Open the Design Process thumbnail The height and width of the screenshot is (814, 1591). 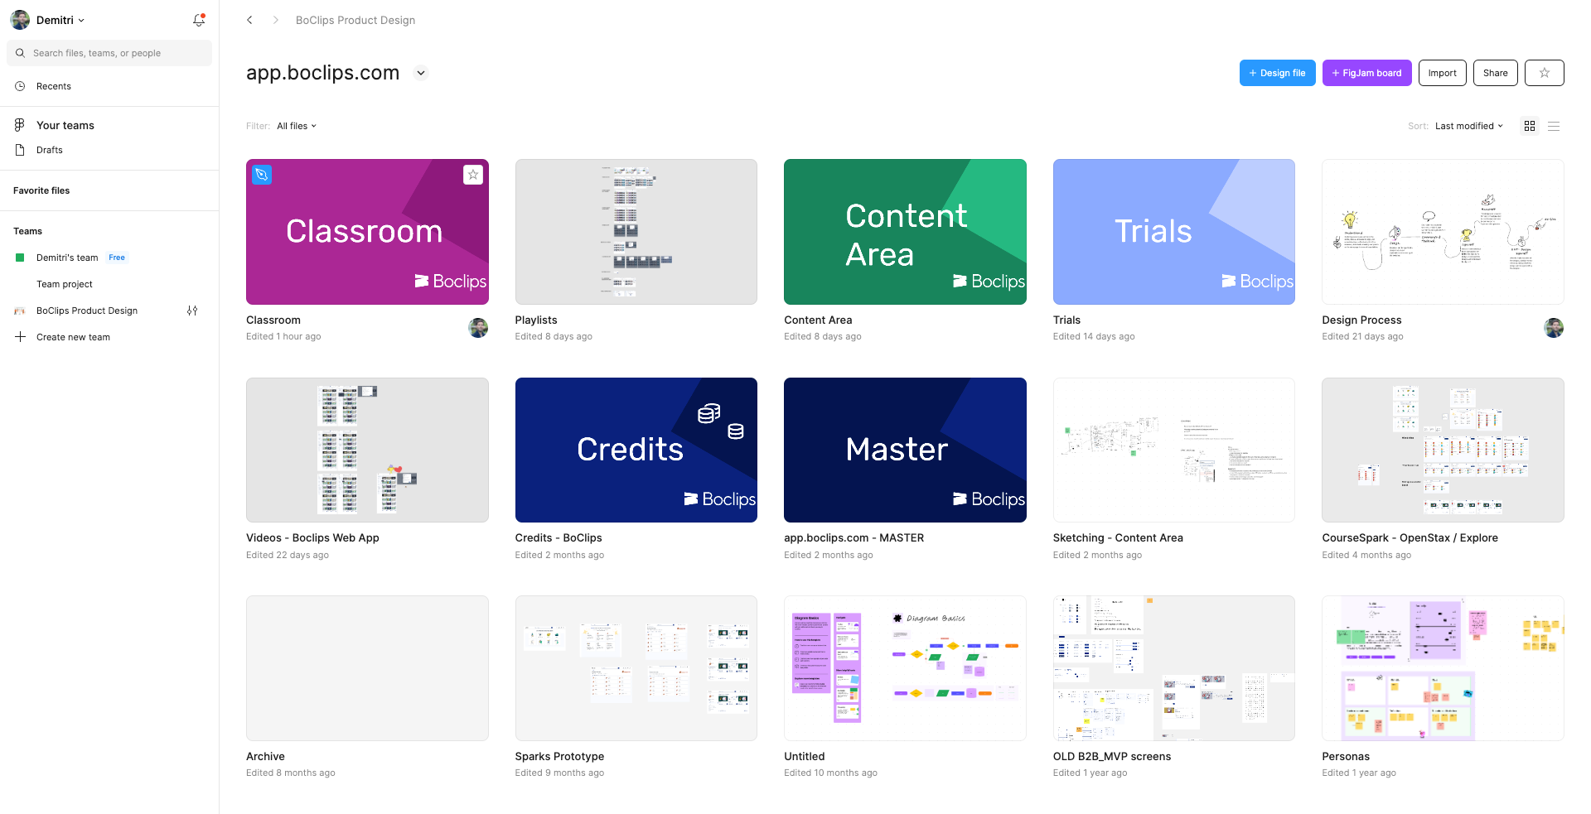click(x=1443, y=232)
